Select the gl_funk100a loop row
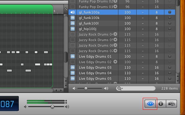The width and height of the screenshot is (185, 115). [x=122, y=12]
